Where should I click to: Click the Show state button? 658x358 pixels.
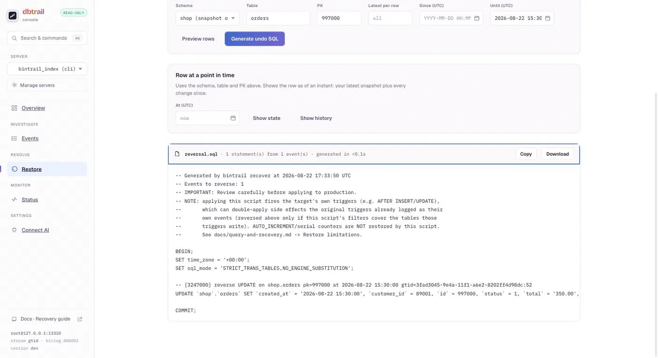tap(266, 118)
